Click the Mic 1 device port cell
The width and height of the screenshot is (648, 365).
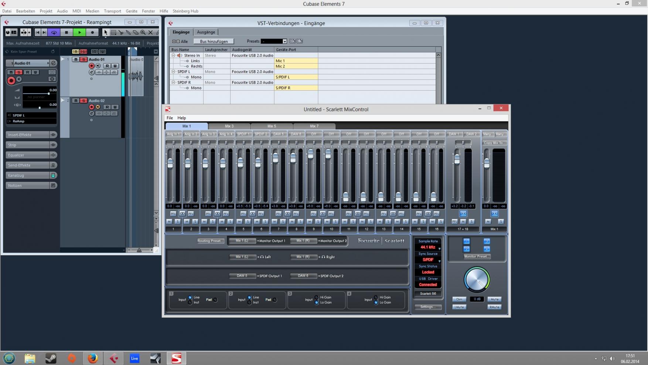point(296,61)
